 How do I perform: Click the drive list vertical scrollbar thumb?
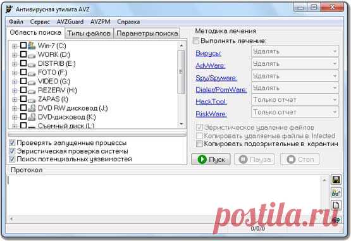181,71
